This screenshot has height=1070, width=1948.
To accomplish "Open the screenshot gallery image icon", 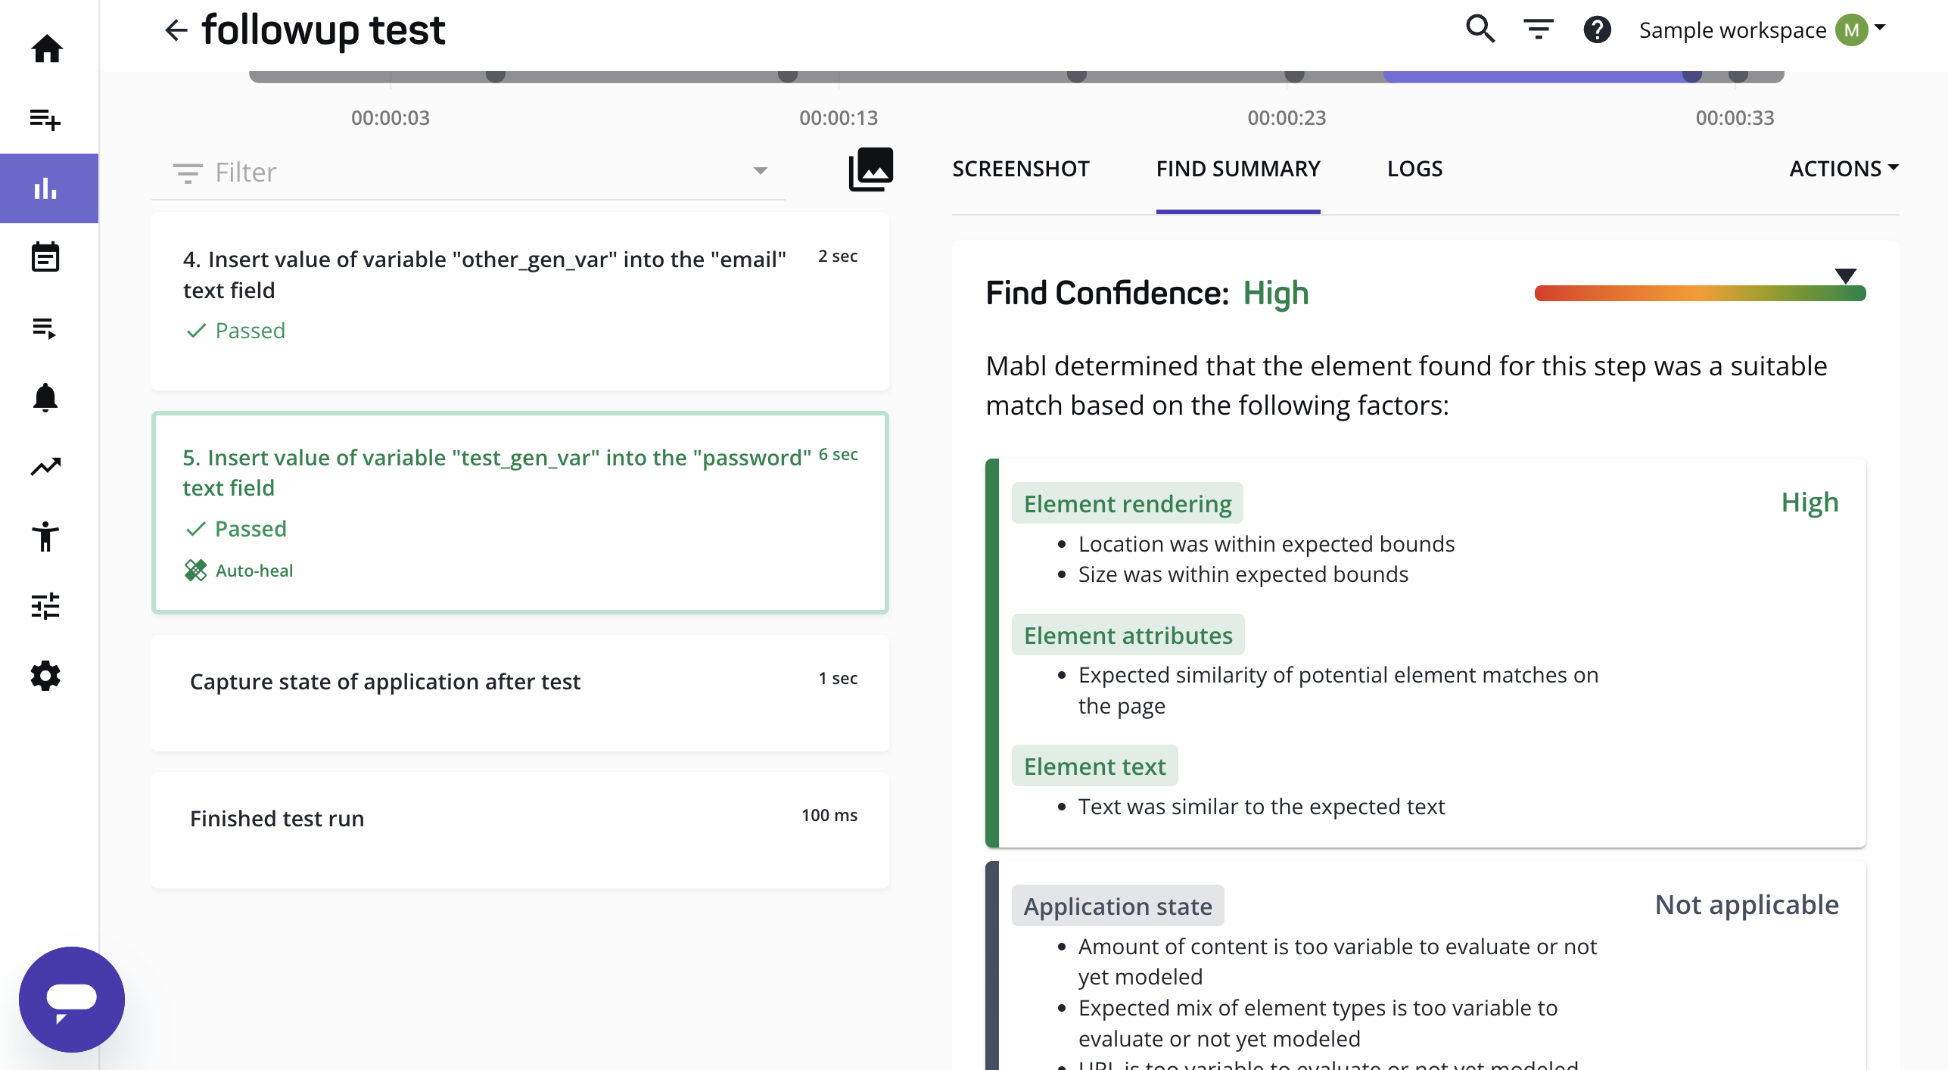I will [x=870, y=170].
